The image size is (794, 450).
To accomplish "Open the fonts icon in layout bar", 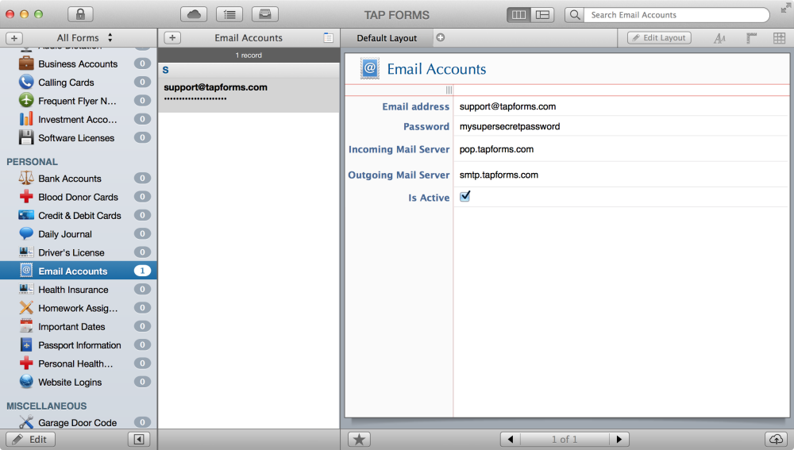I will [719, 38].
